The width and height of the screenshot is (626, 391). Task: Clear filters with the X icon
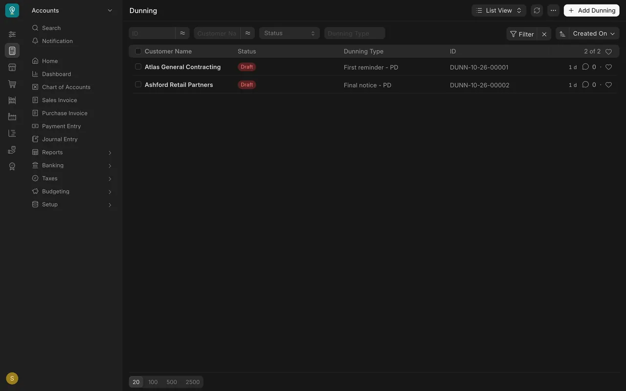[544, 34]
